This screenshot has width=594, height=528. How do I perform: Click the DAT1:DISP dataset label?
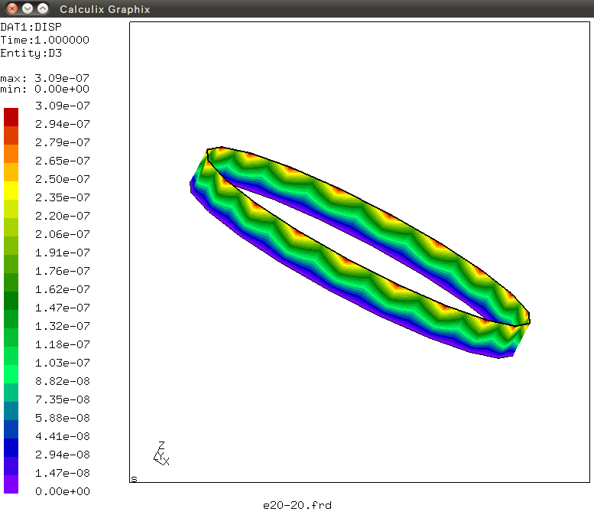31,27
